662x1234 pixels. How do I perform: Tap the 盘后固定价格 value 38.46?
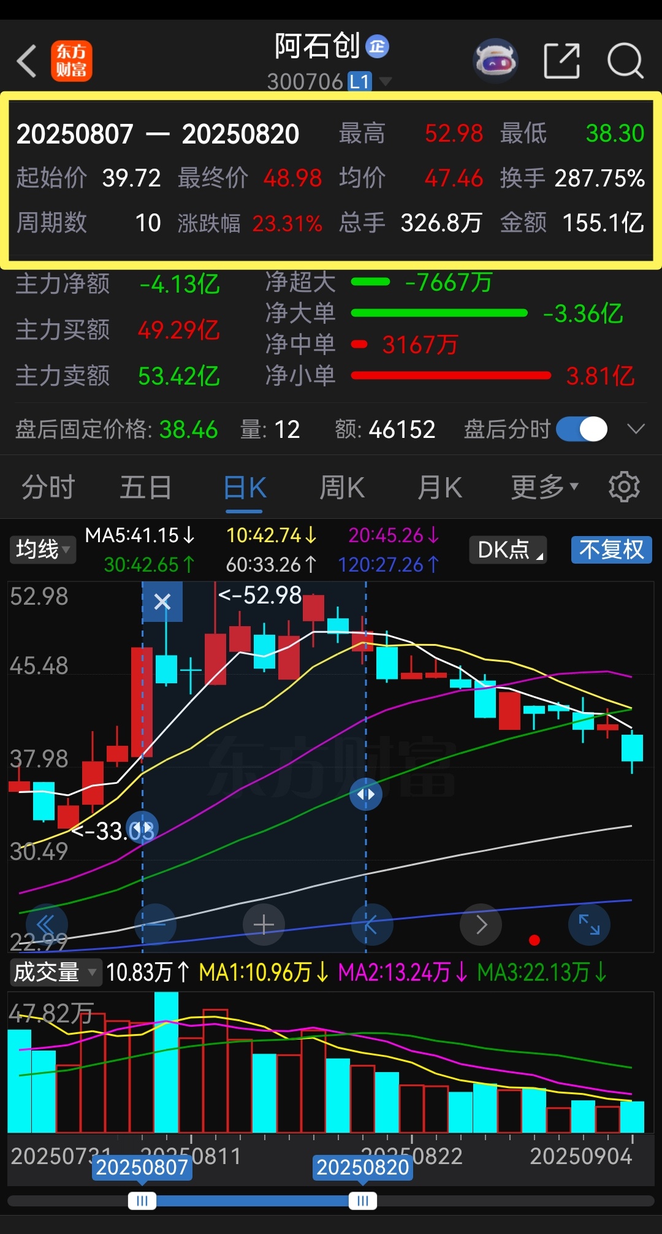tap(189, 429)
